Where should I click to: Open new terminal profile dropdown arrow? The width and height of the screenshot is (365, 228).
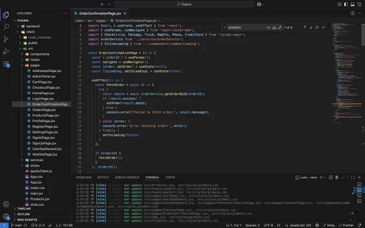[325, 177]
